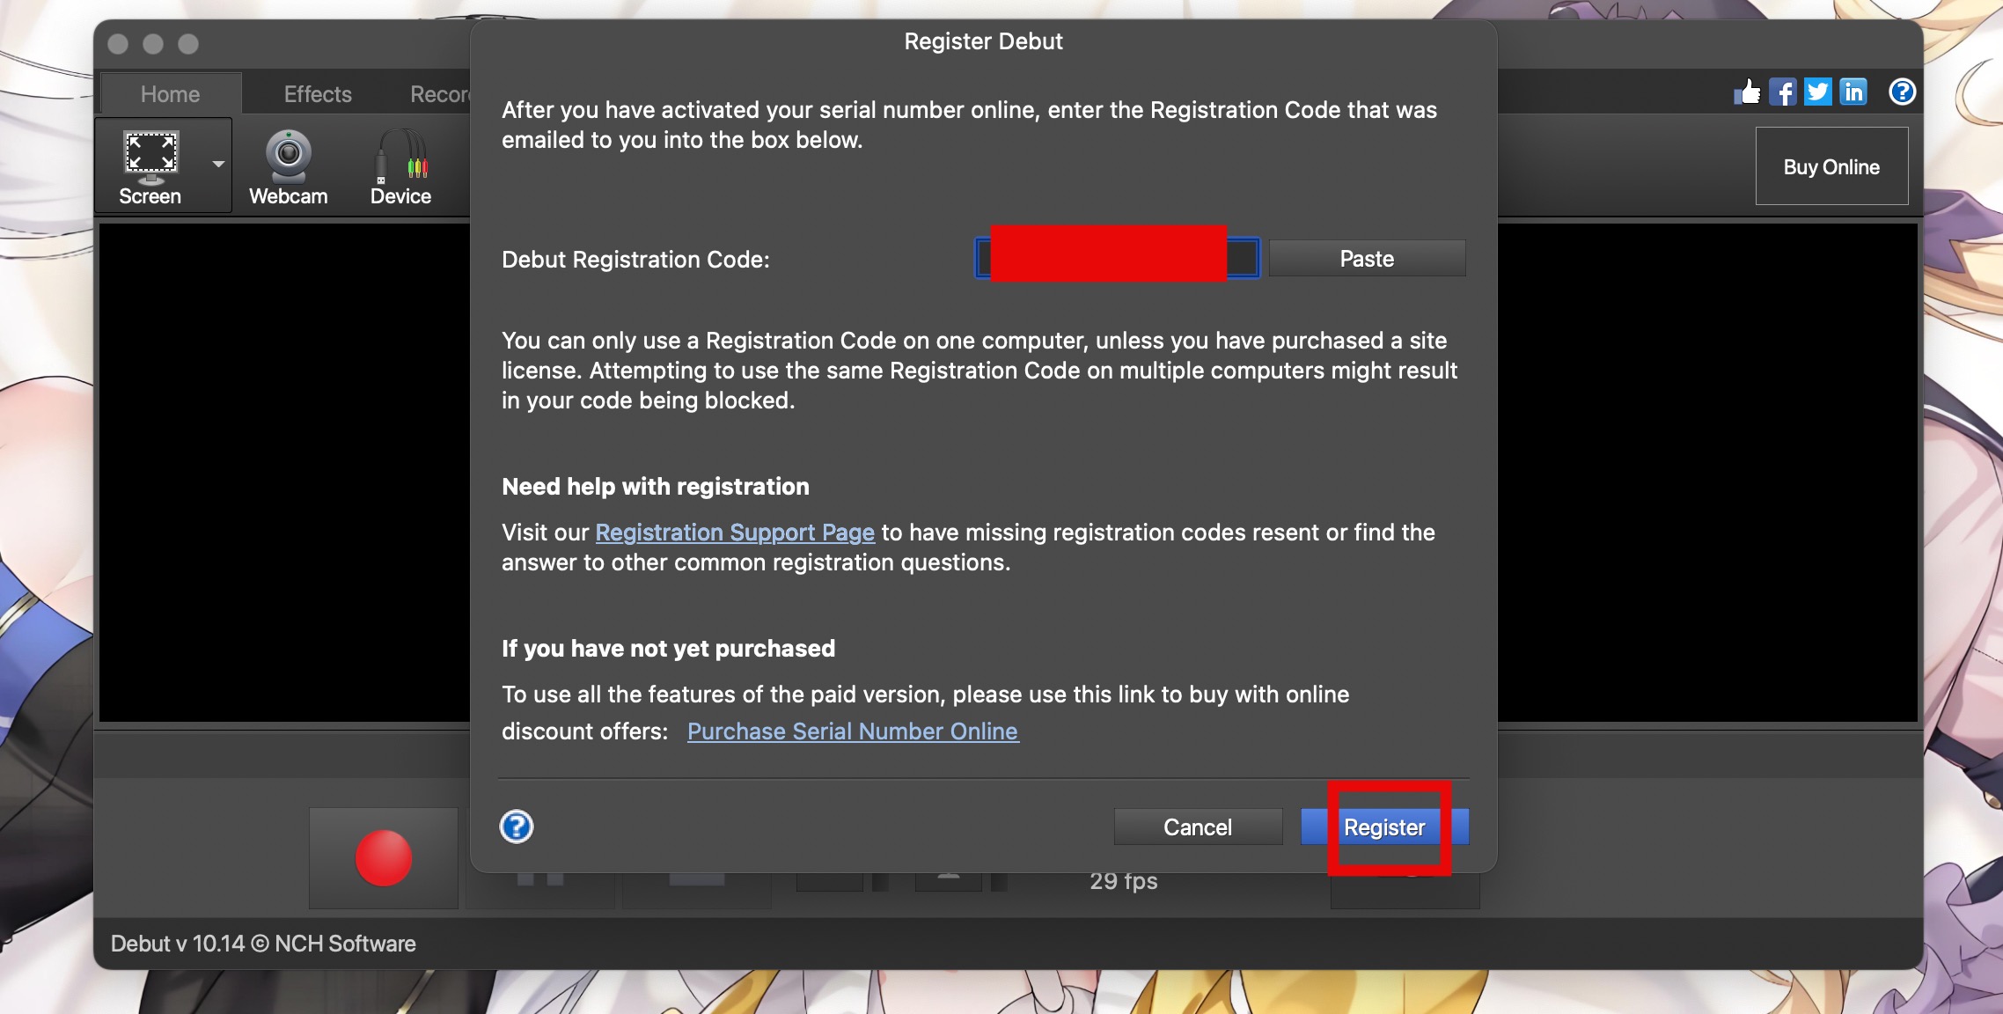
Task: Select the Webcam recording icon
Action: click(x=288, y=157)
